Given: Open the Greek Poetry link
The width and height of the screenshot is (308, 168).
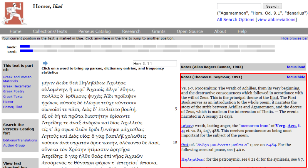Looking at the screenshot, I should [13, 91].
